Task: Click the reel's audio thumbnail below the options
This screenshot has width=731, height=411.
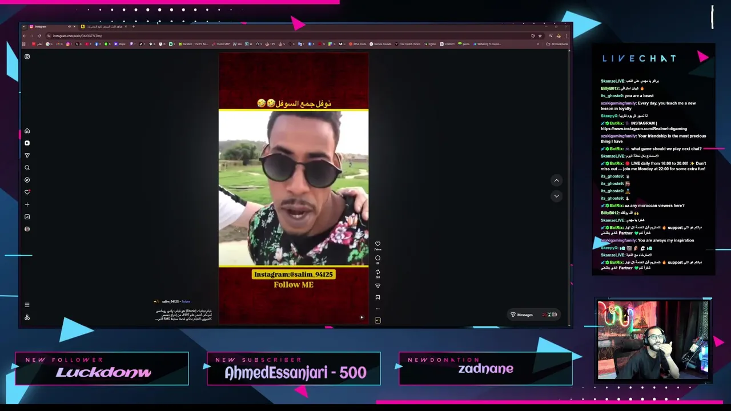Action: click(x=377, y=320)
